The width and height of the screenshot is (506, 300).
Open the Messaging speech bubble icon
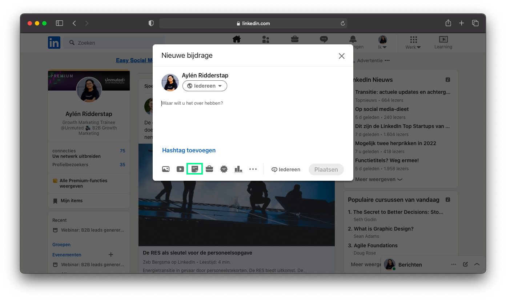point(324,39)
